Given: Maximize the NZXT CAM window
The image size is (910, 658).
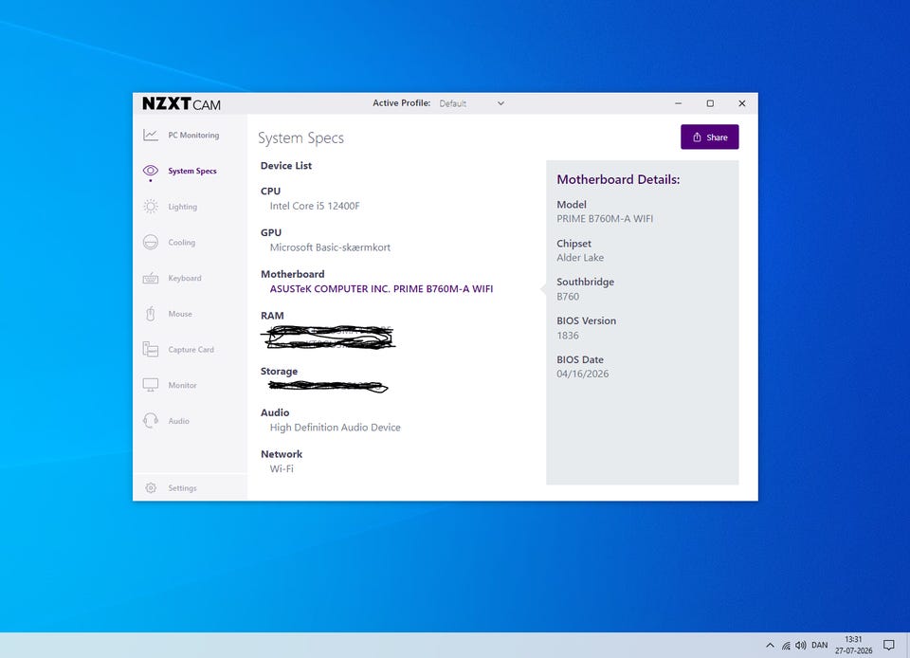Looking at the screenshot, I should coord(710,103).
